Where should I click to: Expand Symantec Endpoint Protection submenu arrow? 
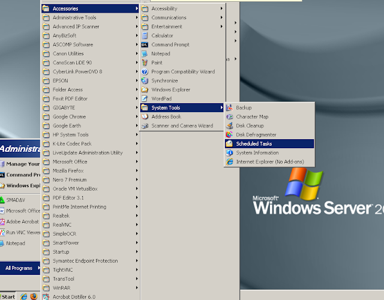pos(137,261)
